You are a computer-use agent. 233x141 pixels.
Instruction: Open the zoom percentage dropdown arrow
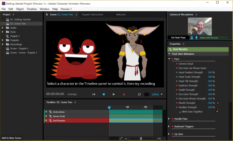(x=162, y=94)
